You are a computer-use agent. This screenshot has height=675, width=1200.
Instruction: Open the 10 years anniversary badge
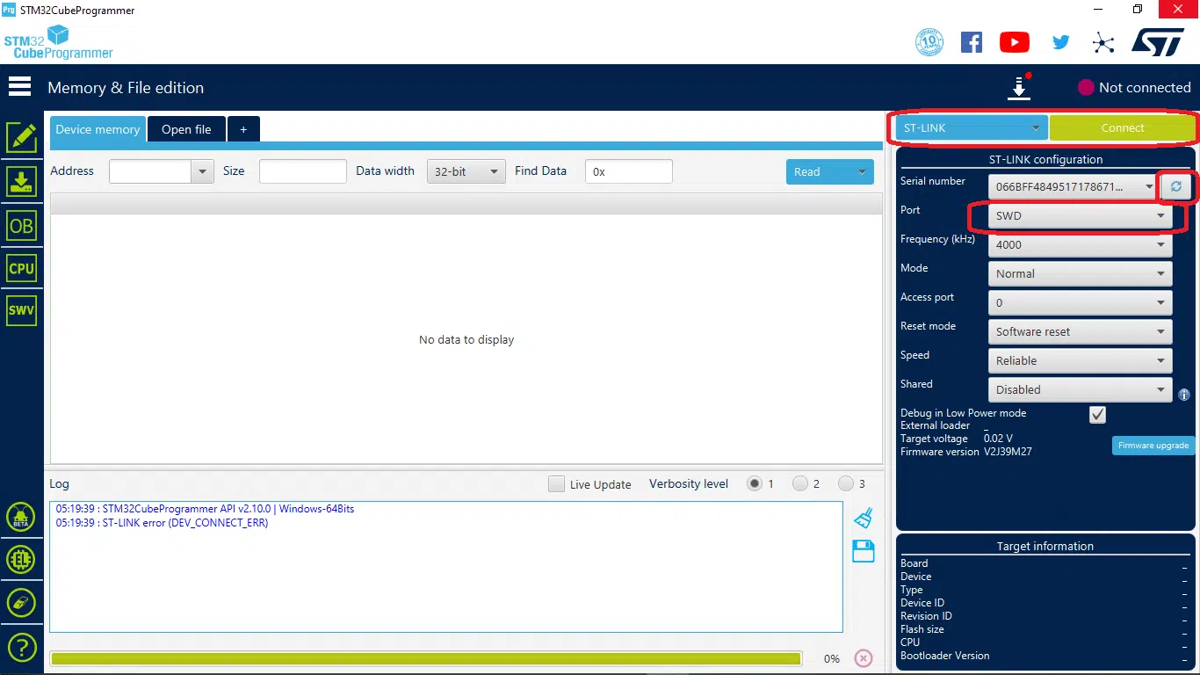click(929, 42)
